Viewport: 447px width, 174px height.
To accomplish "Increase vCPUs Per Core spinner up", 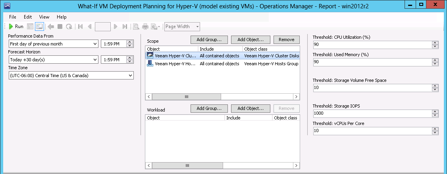I will coord(435,129).
